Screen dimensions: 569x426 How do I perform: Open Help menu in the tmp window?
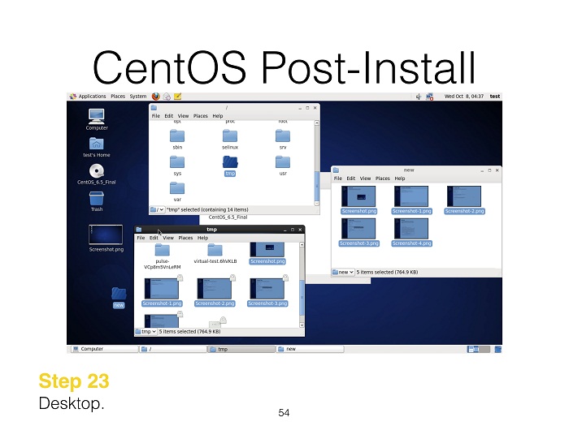202,238
